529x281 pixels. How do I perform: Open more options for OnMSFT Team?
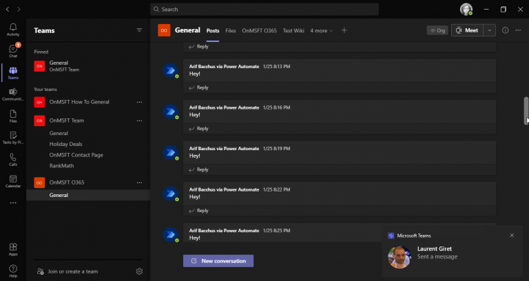pos(139,121)
